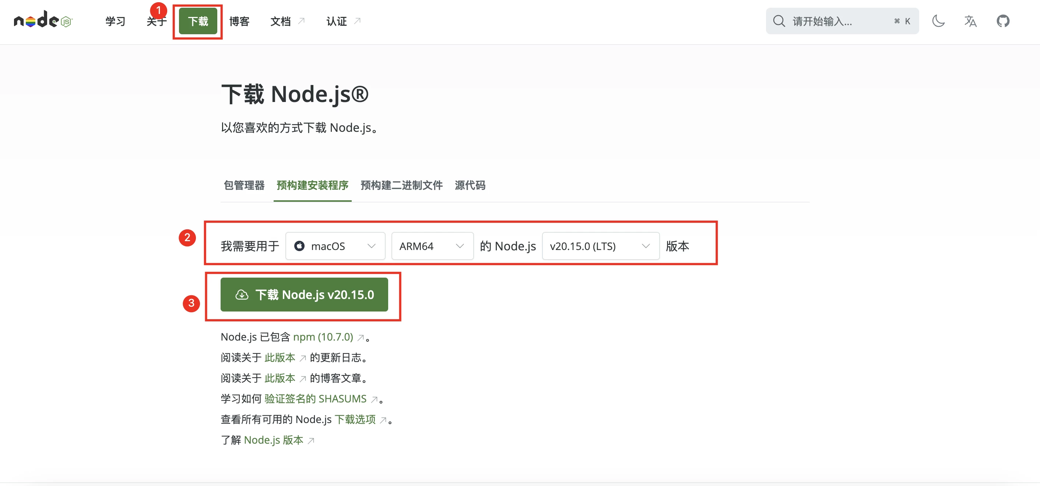Expand the ARM64 architecture dropdown
The image size is (1040, 486).
tap(432, 246)
